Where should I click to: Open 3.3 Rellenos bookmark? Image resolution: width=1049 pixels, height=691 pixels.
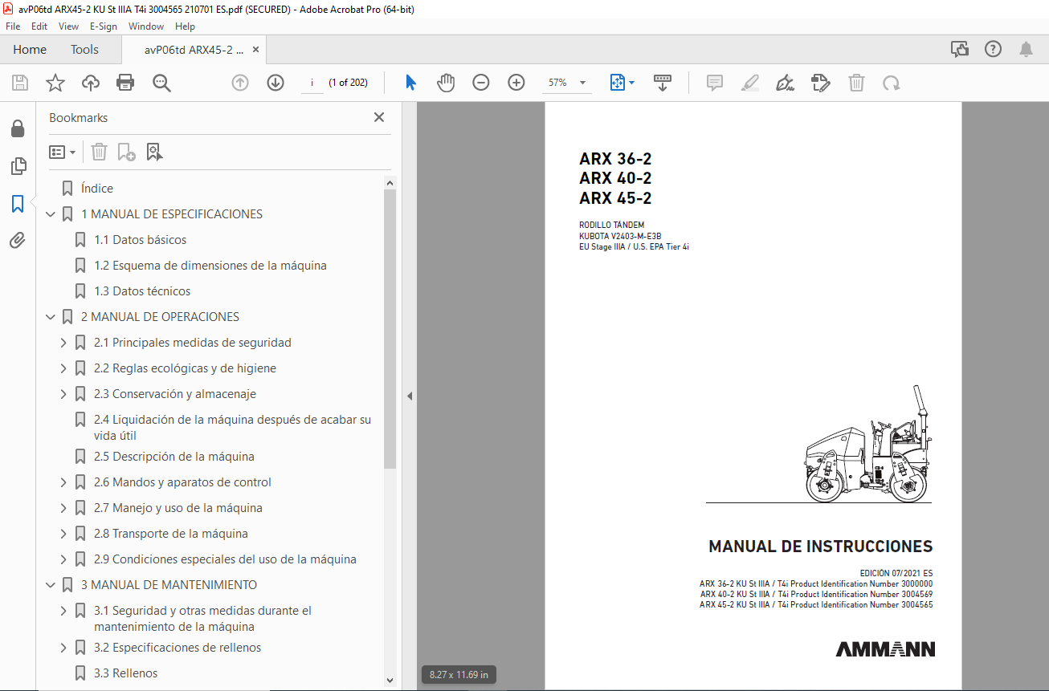[125, 673]
